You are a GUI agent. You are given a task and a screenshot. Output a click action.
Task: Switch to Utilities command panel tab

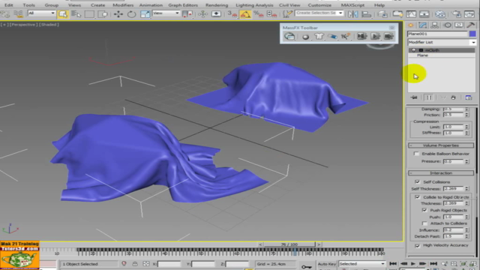(x=471, y=25)
